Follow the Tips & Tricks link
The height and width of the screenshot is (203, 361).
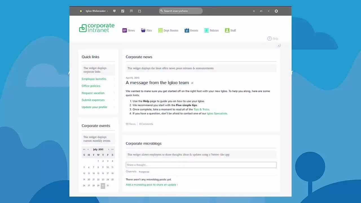201,109
